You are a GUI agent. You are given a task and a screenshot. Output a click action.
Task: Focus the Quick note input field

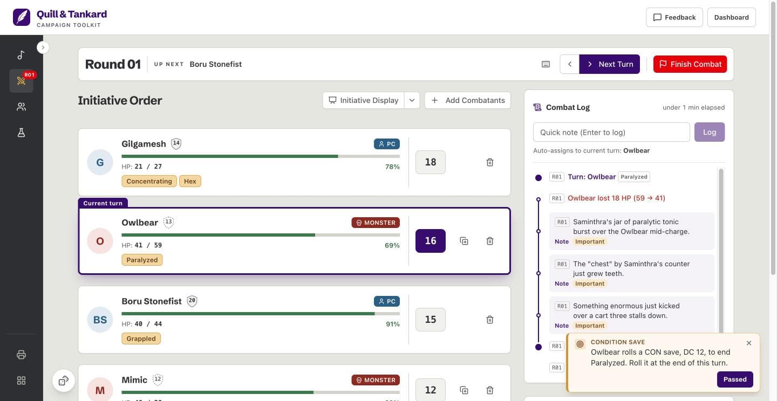click(611, 132)
